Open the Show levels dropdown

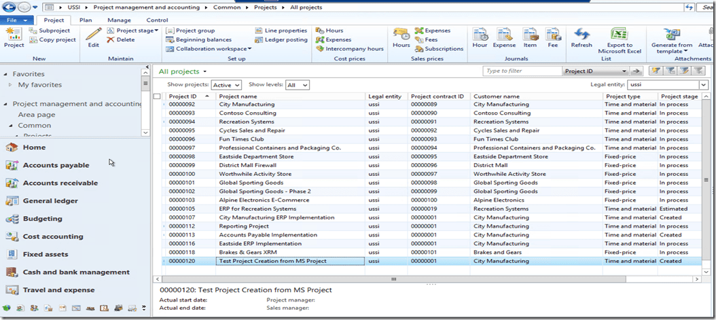tap(297, 85)
